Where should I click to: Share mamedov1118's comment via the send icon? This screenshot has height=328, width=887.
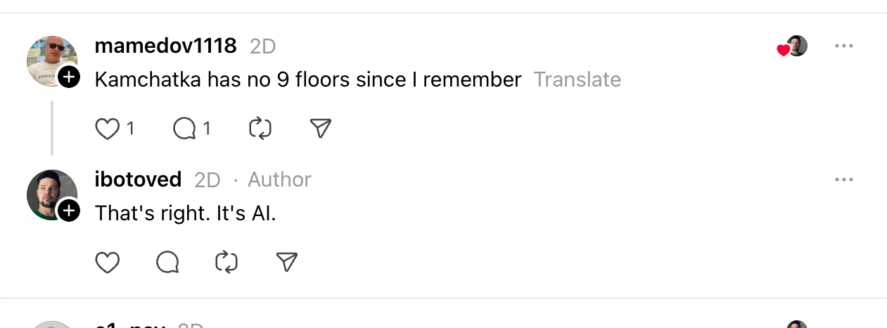pyautogui.click(x=320, y=128)
